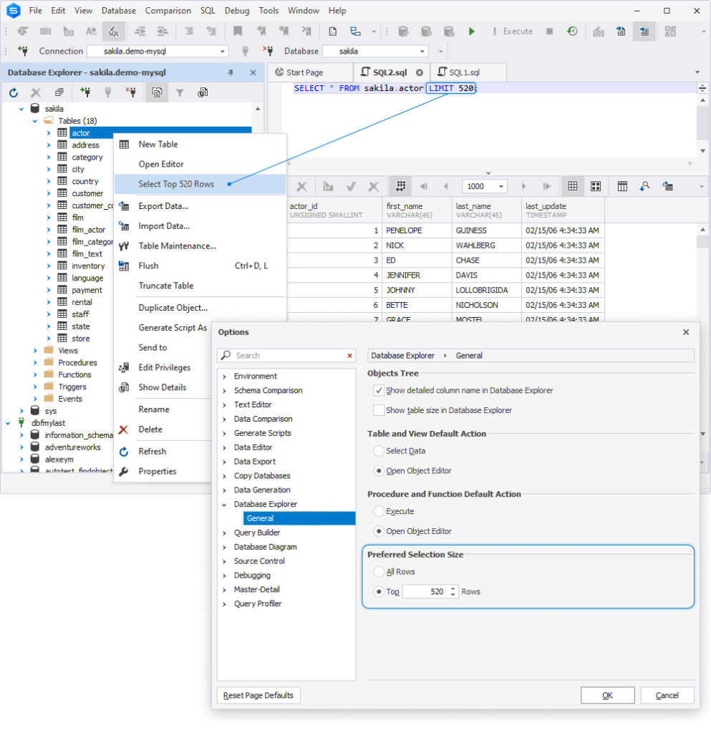Choose Select Data as default action
711x733 pixels.
coord(379,451)
